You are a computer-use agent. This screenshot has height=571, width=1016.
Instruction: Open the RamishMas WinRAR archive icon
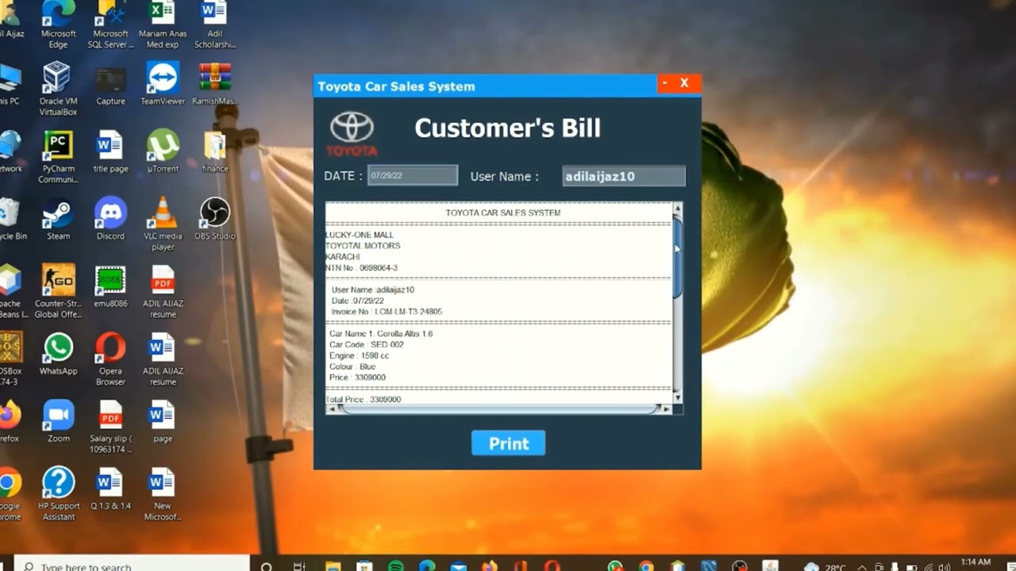214,85
